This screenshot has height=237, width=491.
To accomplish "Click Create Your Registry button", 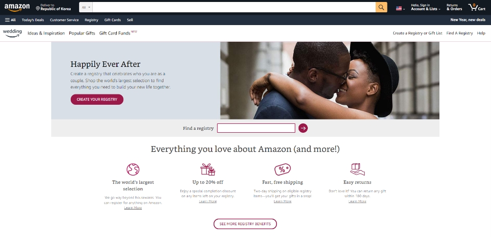I will click(x=97, y=99).
